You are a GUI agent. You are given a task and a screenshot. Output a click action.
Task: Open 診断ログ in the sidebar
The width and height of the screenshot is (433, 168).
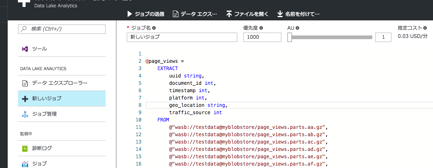(62, 148)
